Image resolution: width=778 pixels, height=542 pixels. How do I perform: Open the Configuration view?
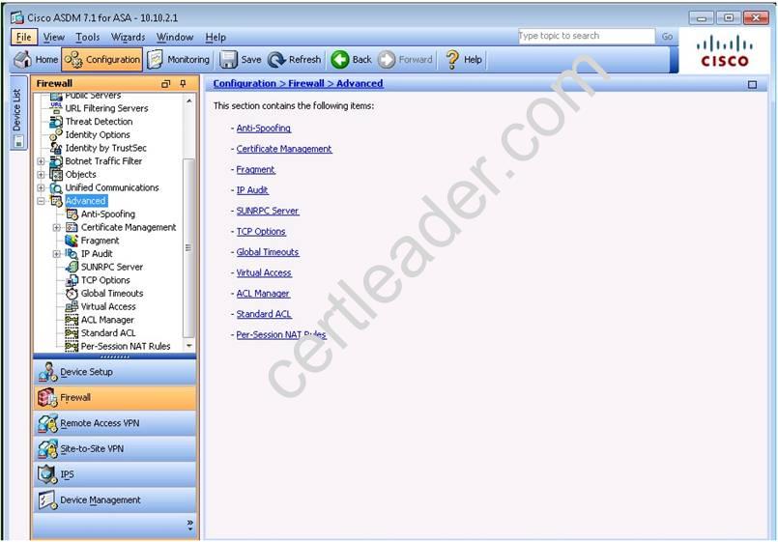(102, 60)
